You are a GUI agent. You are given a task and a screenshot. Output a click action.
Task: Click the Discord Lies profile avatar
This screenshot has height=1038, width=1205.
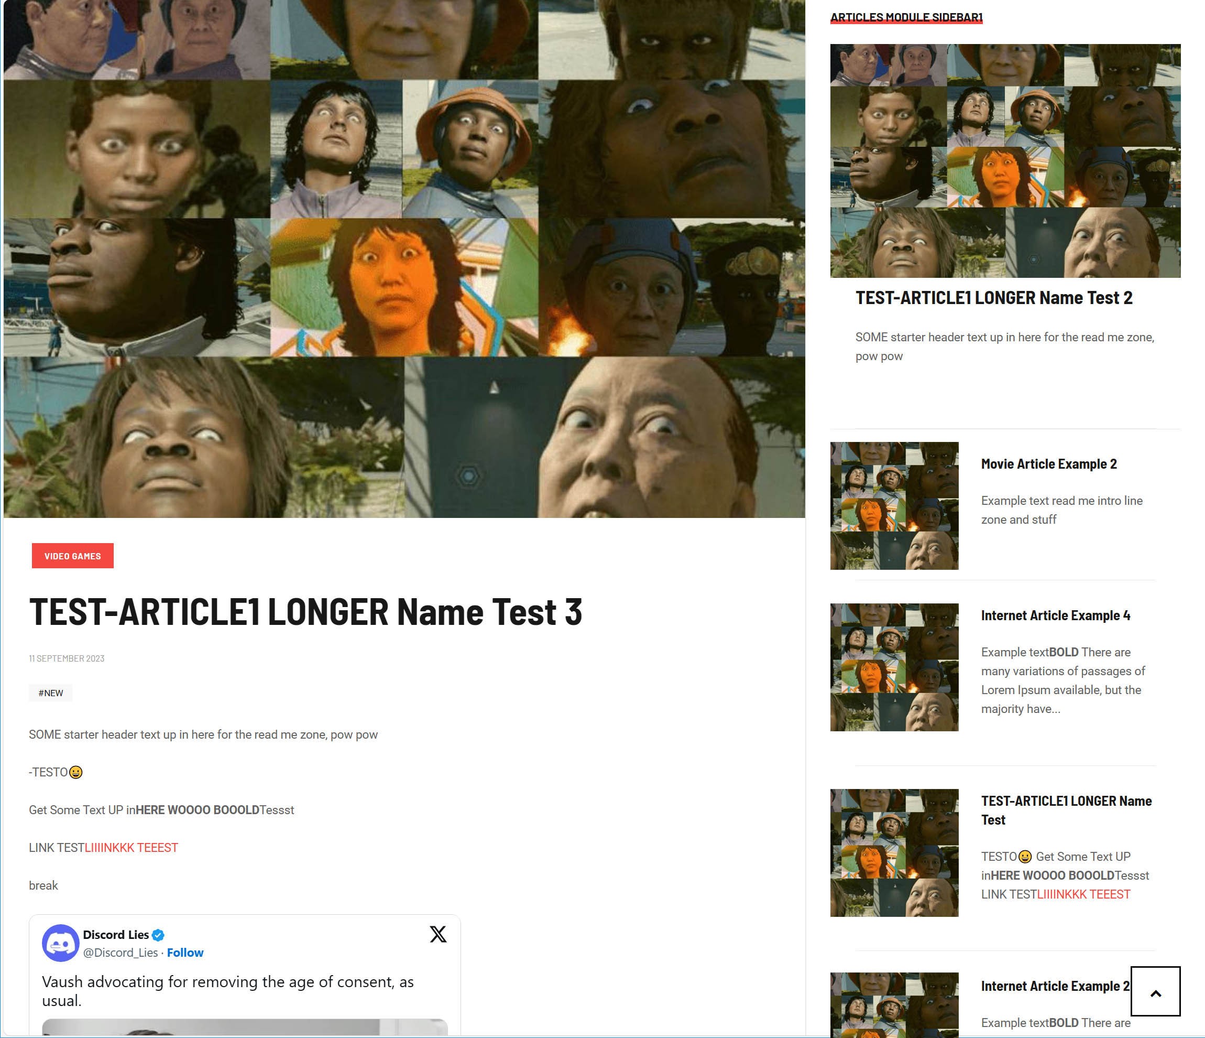click(60, 943)
